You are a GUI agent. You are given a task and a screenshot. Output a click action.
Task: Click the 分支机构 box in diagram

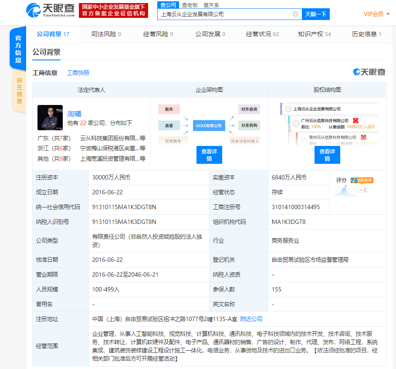249,125
